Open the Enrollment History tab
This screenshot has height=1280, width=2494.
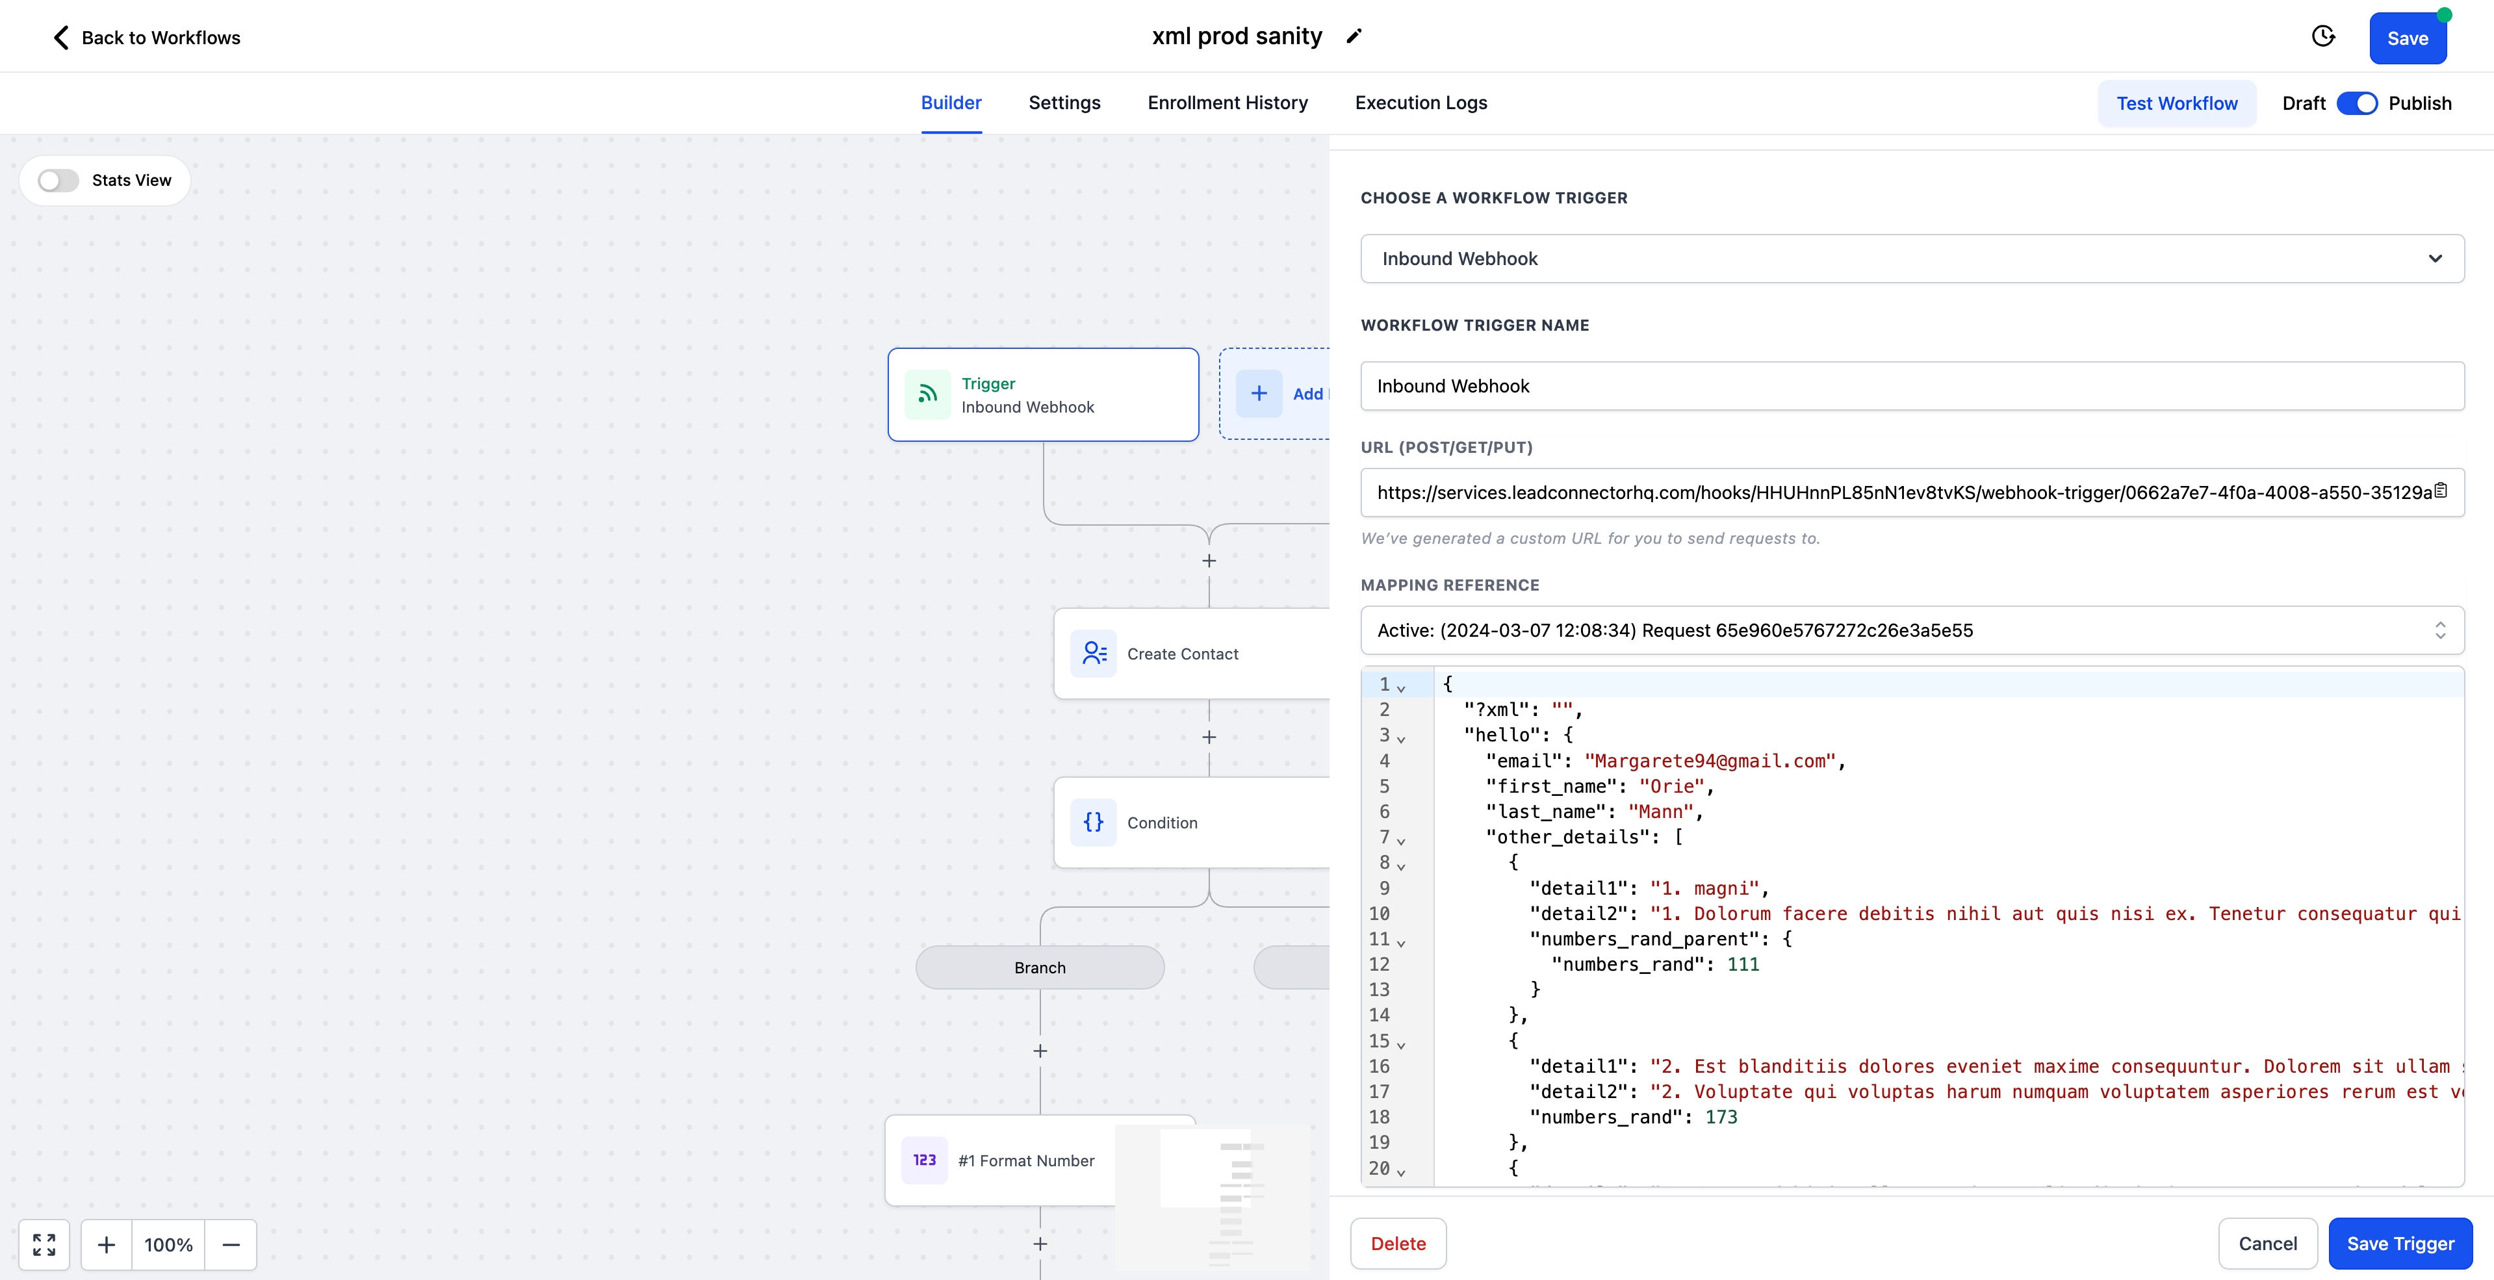(1227, 103)
